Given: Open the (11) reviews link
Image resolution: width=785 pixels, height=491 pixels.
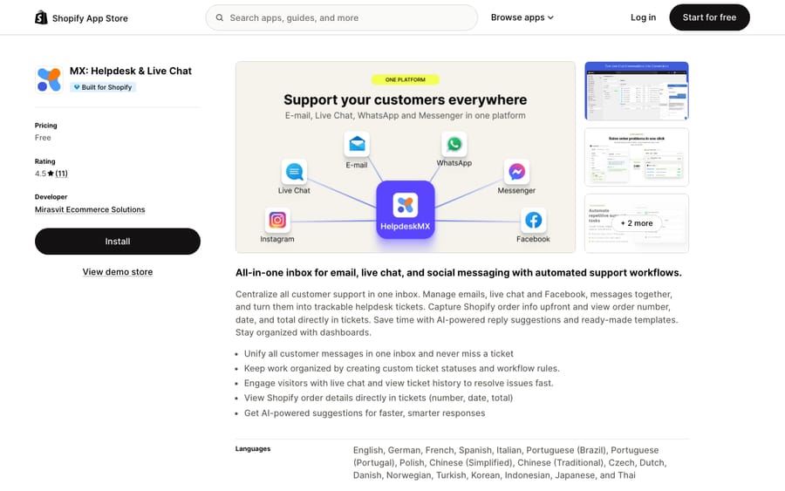Looking at the screenshot, I should point(62,174).
